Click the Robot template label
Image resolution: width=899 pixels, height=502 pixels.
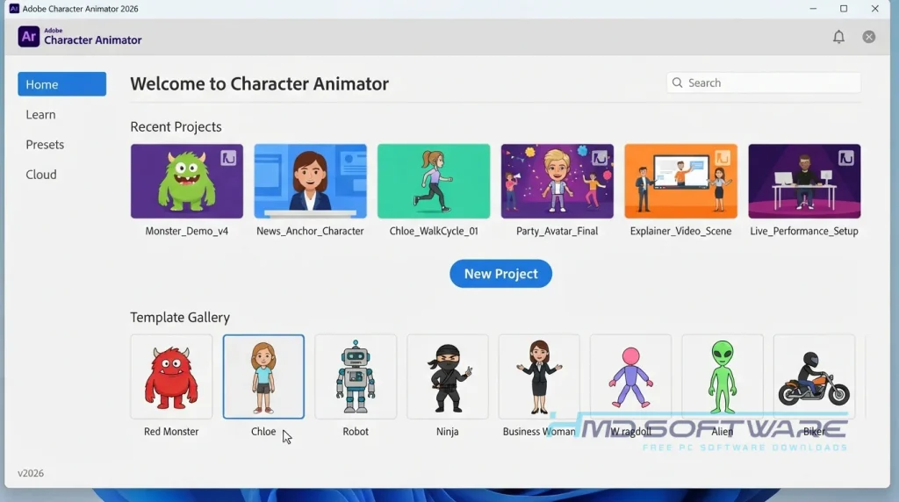pos(356,432)
